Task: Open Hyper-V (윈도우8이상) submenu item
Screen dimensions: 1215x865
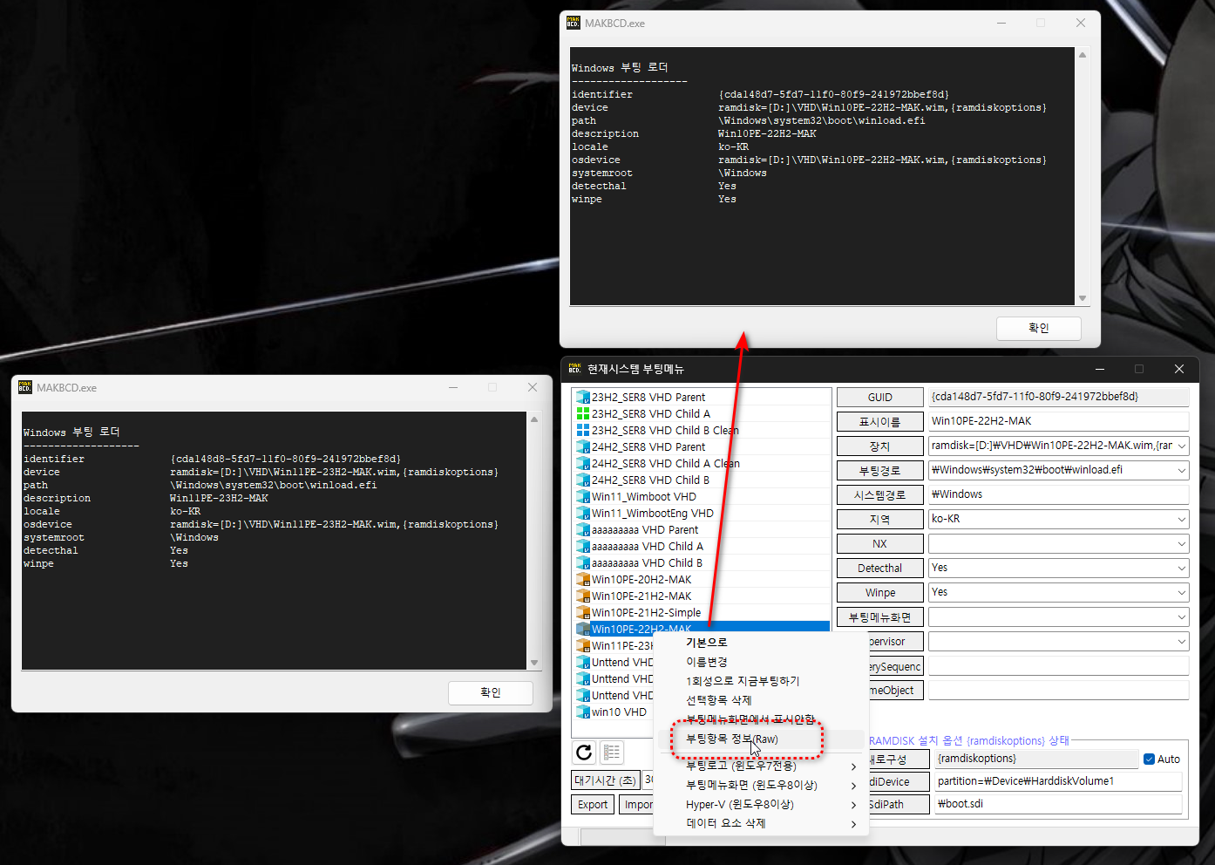Action: (x=761, y=804)
